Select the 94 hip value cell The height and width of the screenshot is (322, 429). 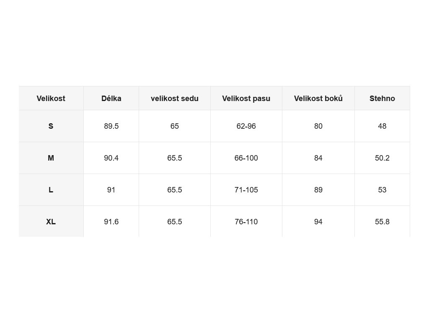(x=318, y=221)
